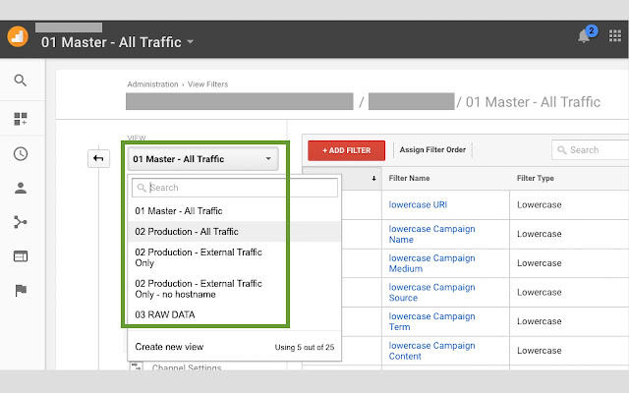Open Behavior reports icon
The height and width of the screenshot is (393, 629).
pos(21,256)
